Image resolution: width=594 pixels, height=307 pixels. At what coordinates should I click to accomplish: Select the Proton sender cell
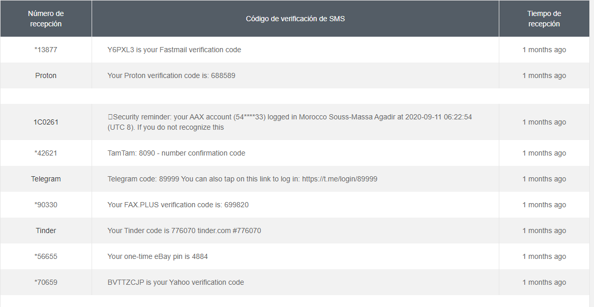pyautogui.click(x=46, y=75)
